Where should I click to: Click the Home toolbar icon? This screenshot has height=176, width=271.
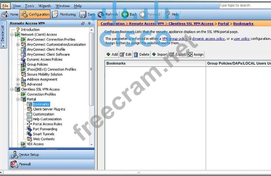(x=5, y=14)
